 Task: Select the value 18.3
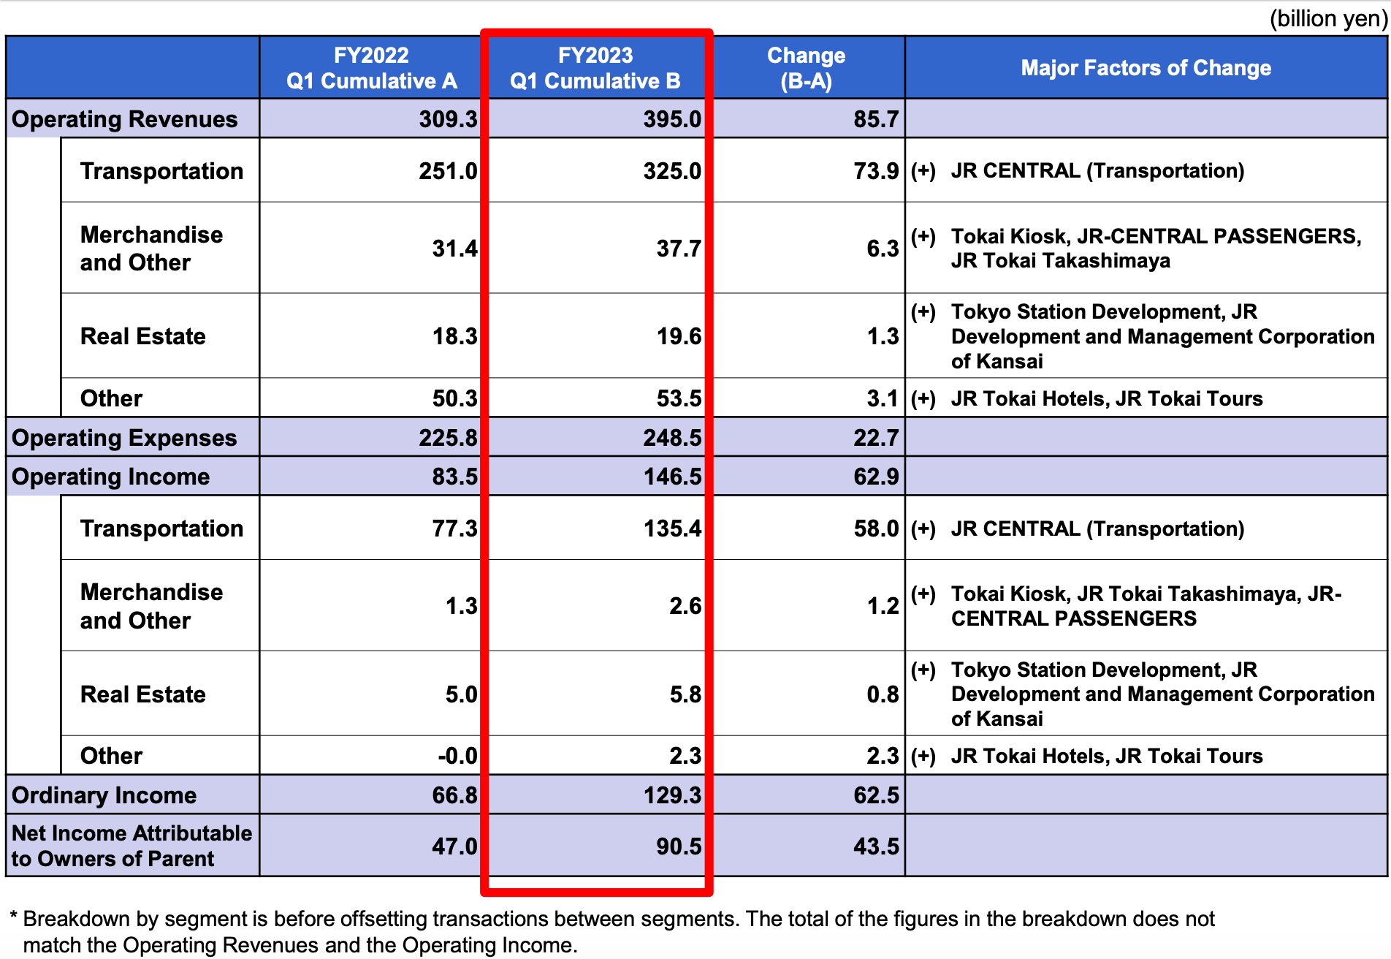coord(454,336)
